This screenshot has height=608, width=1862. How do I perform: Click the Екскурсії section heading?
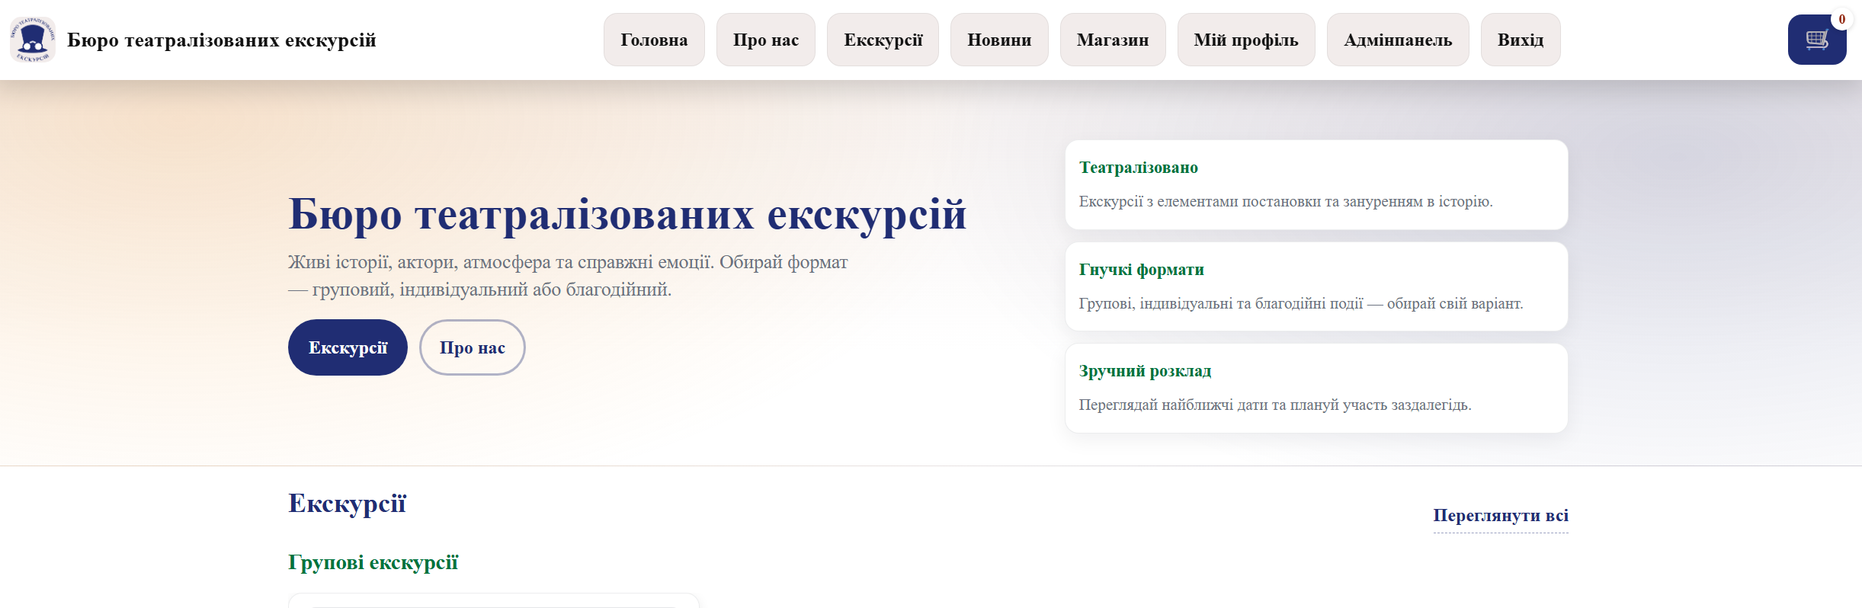pos(347,504)
